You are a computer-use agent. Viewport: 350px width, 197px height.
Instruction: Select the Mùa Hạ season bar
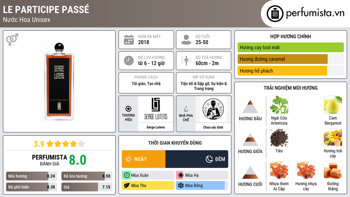coord(202,175)
